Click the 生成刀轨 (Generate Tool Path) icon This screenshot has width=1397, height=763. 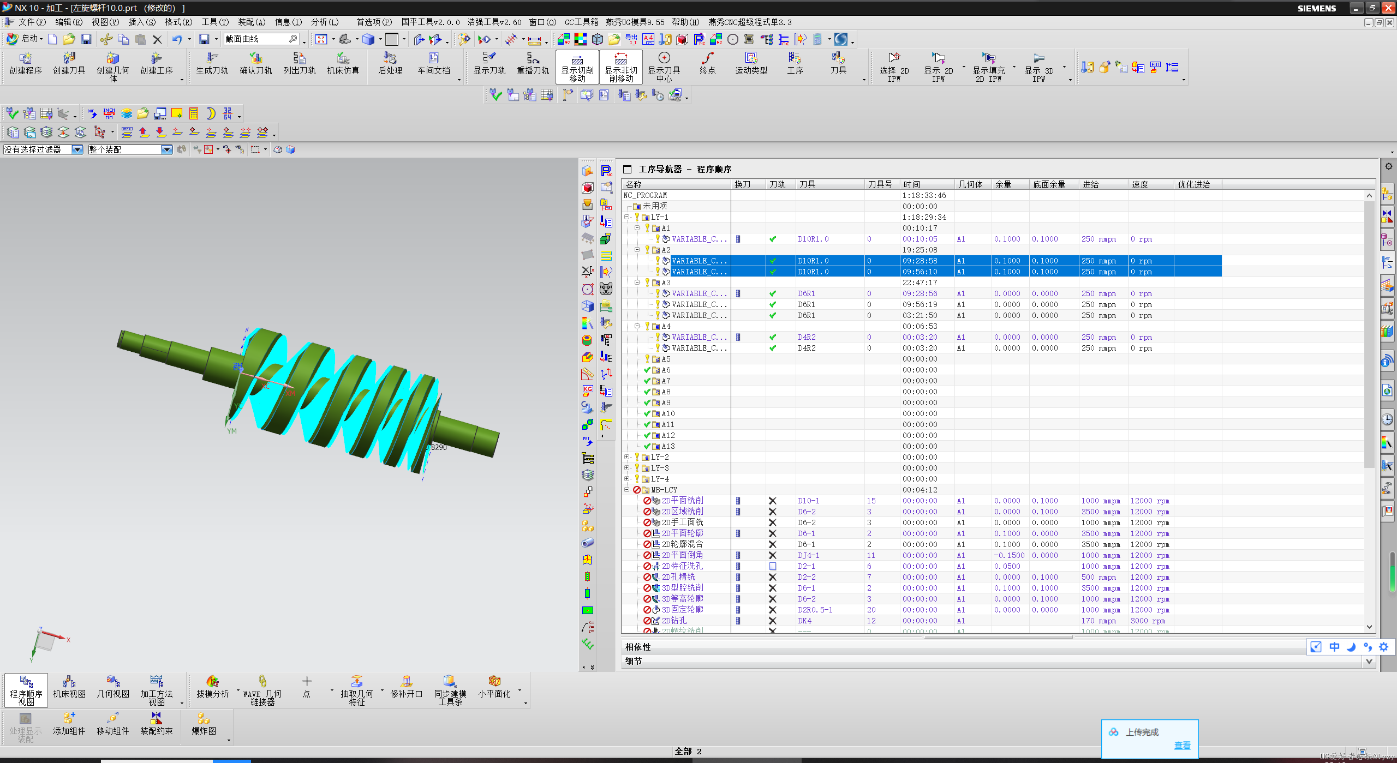(212, 64)
